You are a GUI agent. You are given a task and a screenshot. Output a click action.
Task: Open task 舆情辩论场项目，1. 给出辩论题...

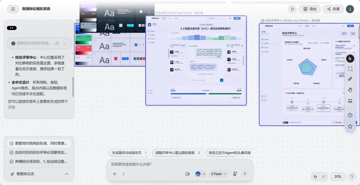pyautogui.click(x=39, y=162)
